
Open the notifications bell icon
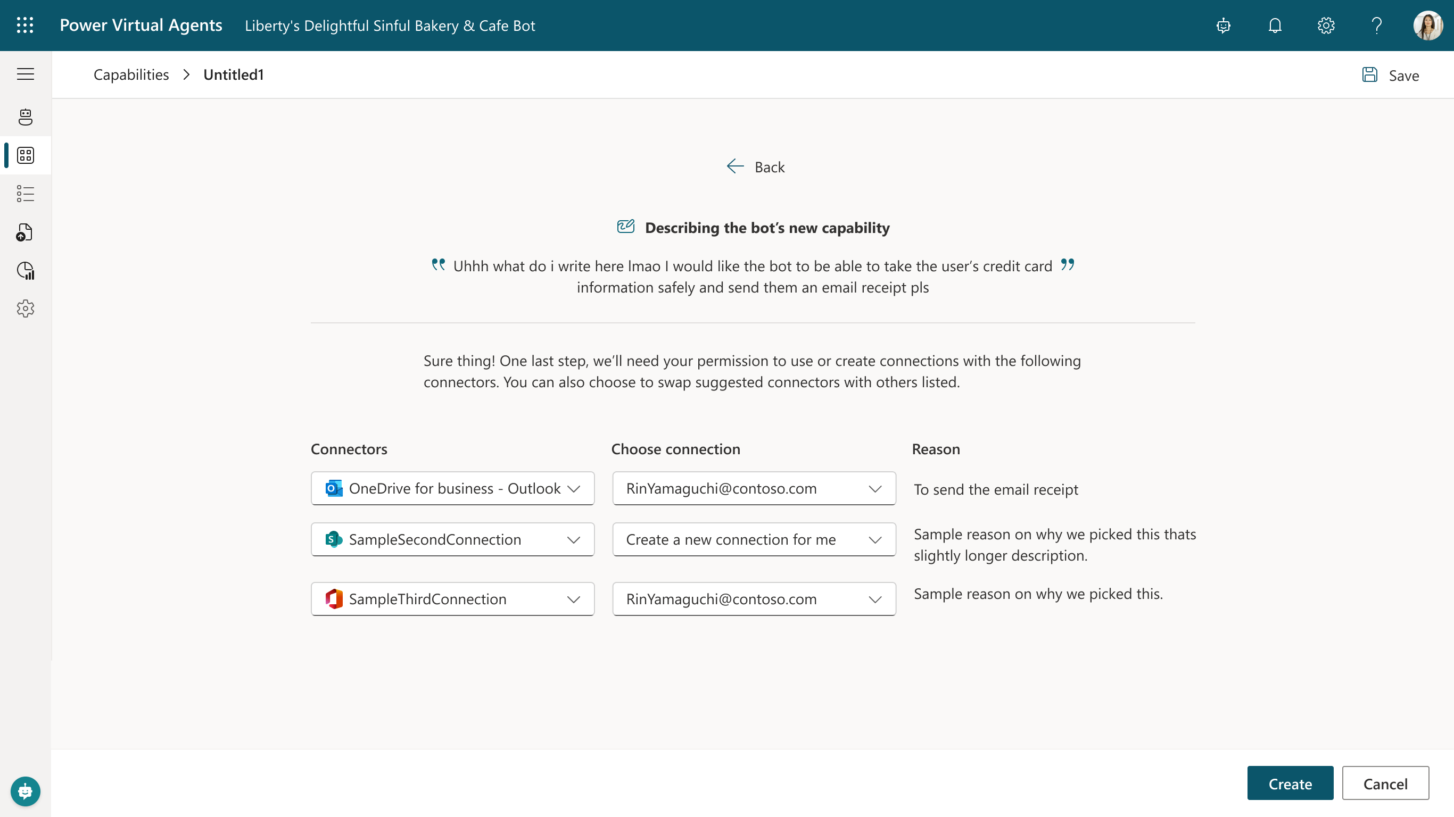1275,26
